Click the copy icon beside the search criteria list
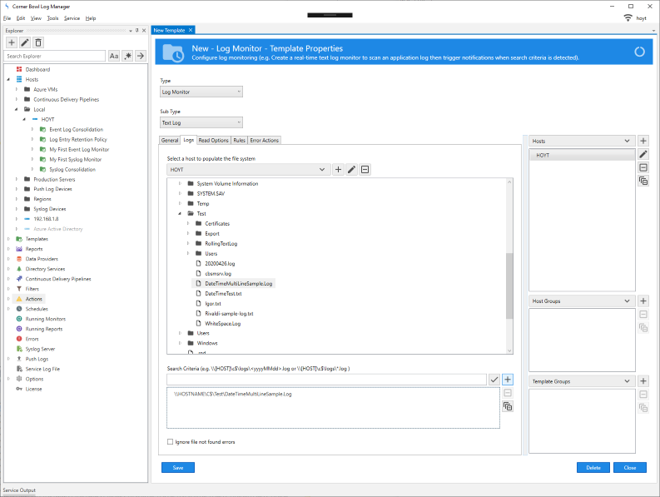The height and width of the screenshot is (497, 660). pyautogui.click(x=508, y=406)
